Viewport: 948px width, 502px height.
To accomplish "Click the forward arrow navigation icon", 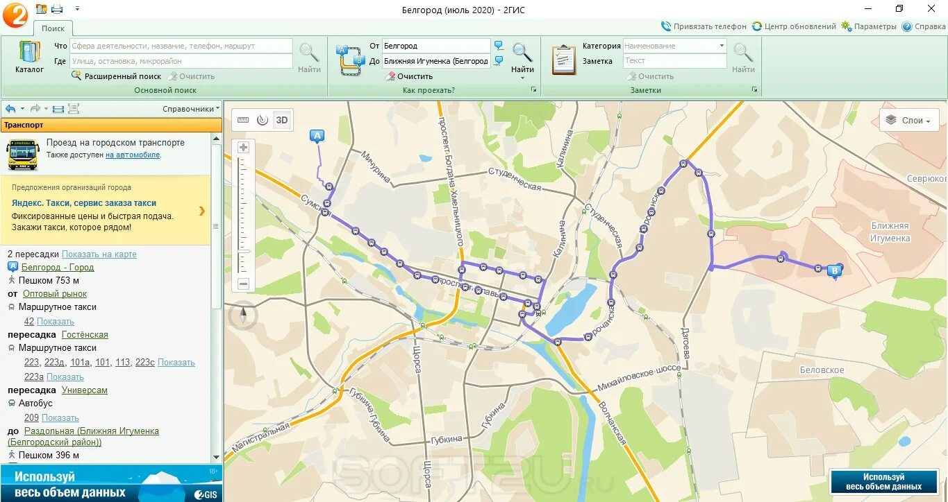I will (35, 109).
